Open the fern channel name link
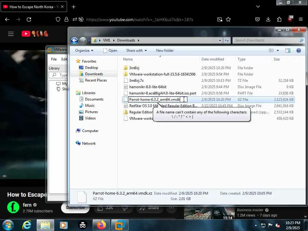This screenshot has height=231, width=308. [x=27, y=205]
